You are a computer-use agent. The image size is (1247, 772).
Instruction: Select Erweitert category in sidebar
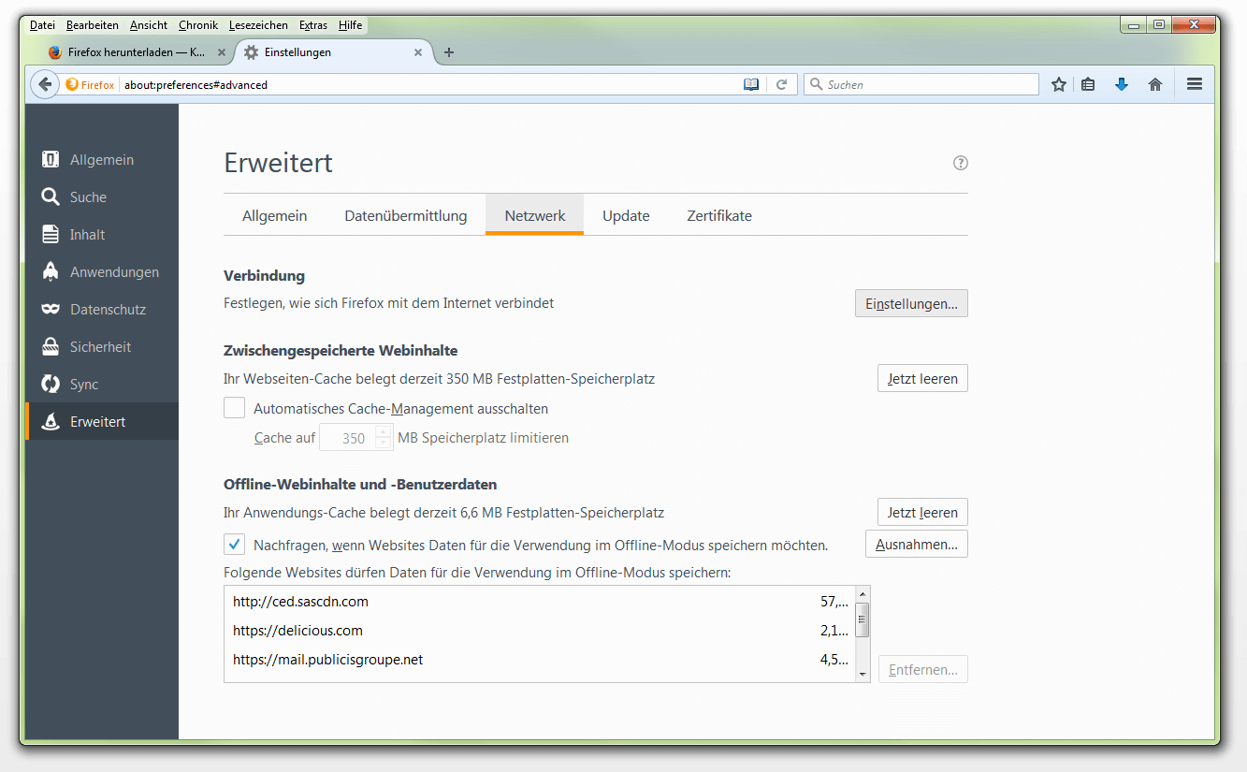[x=102, y=422]
